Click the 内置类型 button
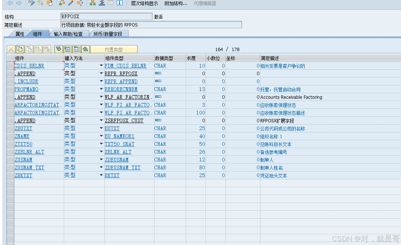Screen dimensions: 401x245 click(x=115, y=49)
